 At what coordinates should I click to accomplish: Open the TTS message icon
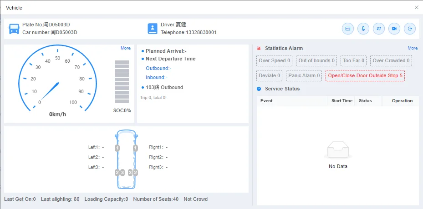348,29
